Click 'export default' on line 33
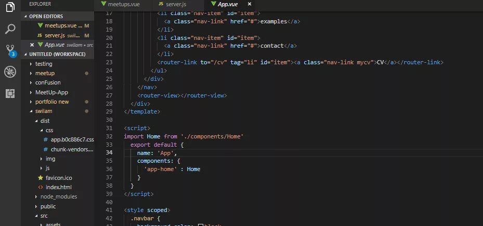 click(154, 145)
